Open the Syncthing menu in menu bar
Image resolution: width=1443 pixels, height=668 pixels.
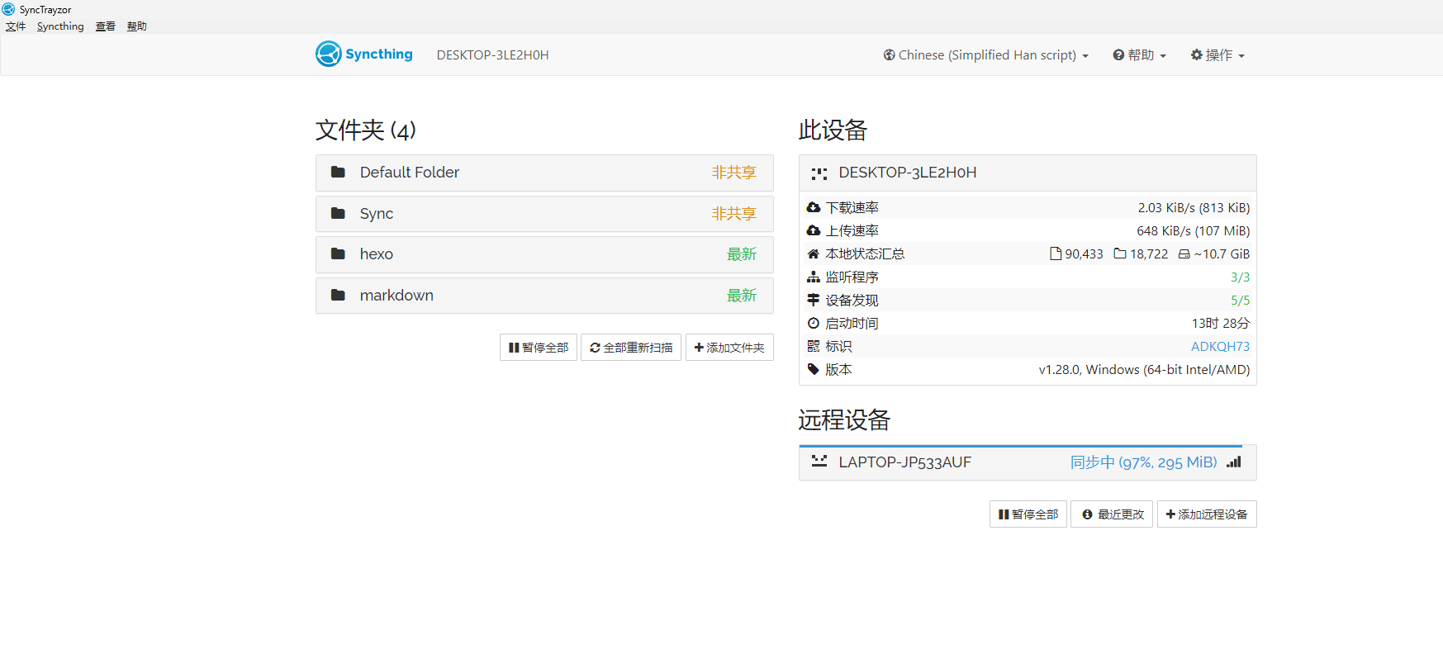click(60, 26)
